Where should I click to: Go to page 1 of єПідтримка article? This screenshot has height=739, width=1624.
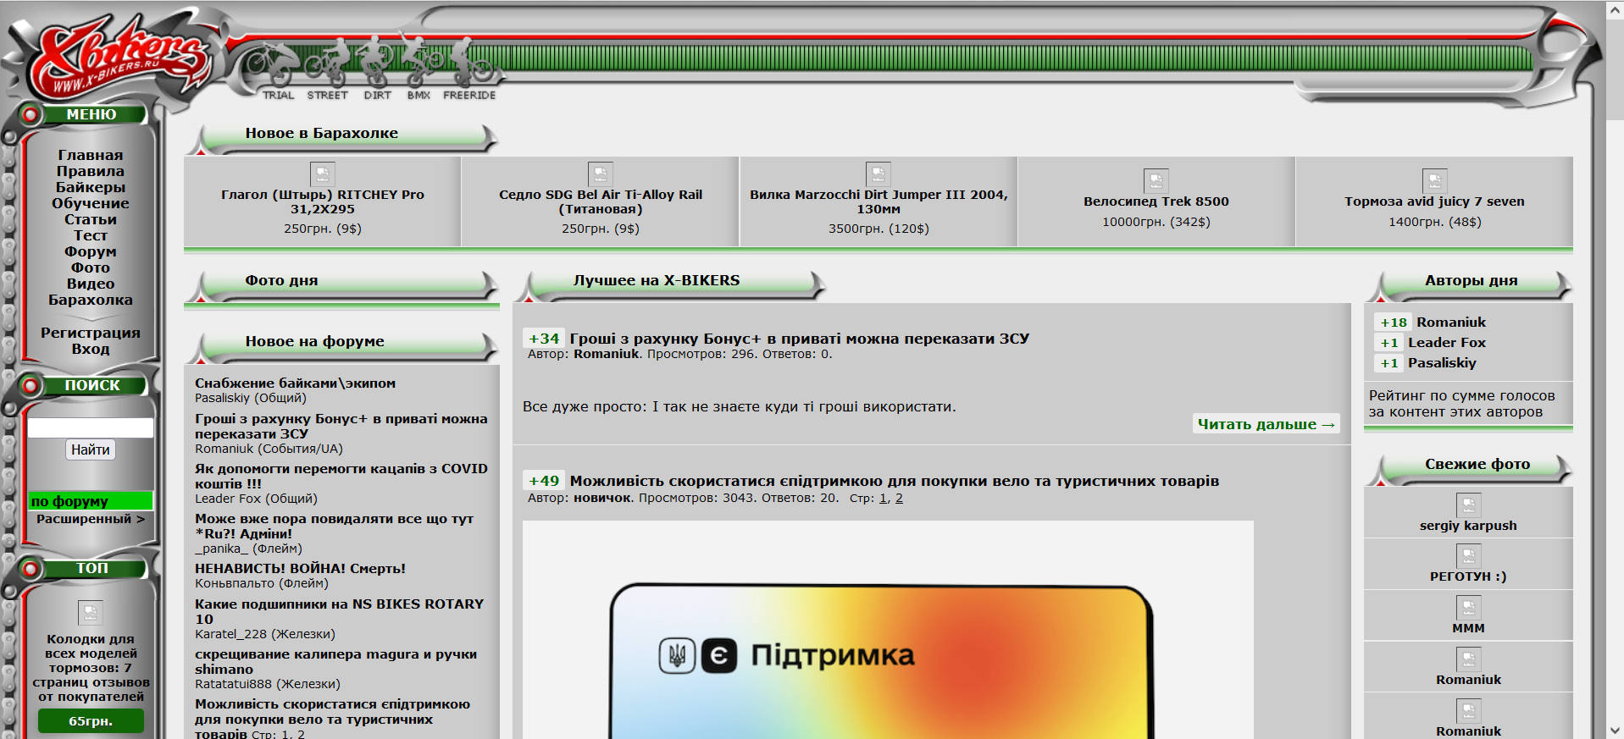click(x=883, y=498)
